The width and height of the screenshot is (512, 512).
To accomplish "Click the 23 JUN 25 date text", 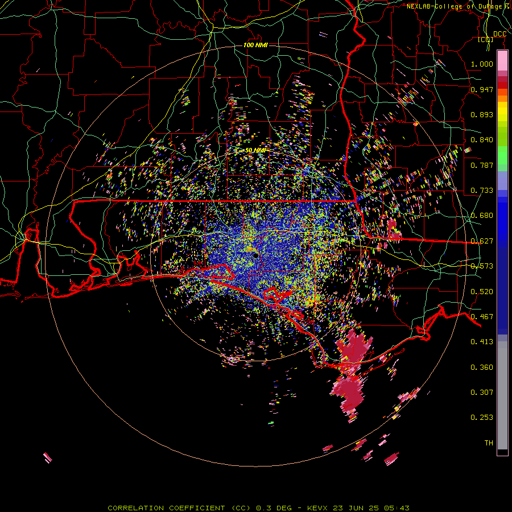I will [x=356, y=508].
